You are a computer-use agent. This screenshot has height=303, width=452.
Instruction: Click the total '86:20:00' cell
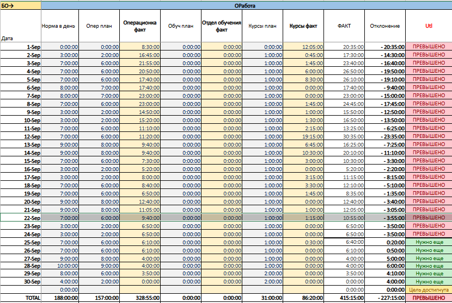pyautogui.click(x=303, y=298)
